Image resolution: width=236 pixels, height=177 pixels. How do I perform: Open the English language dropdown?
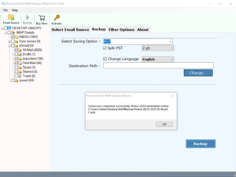(158, 59)
